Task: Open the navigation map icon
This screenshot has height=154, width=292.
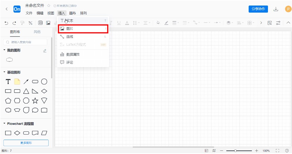Action: 214,151
